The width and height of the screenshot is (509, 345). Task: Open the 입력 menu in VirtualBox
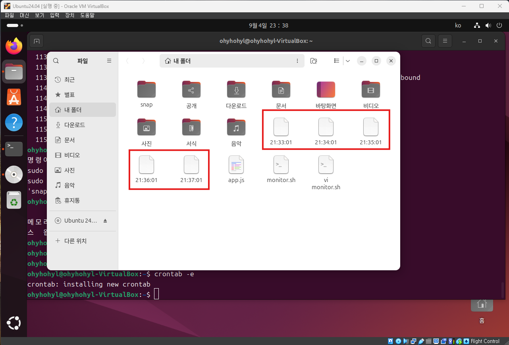coord(54,15)
